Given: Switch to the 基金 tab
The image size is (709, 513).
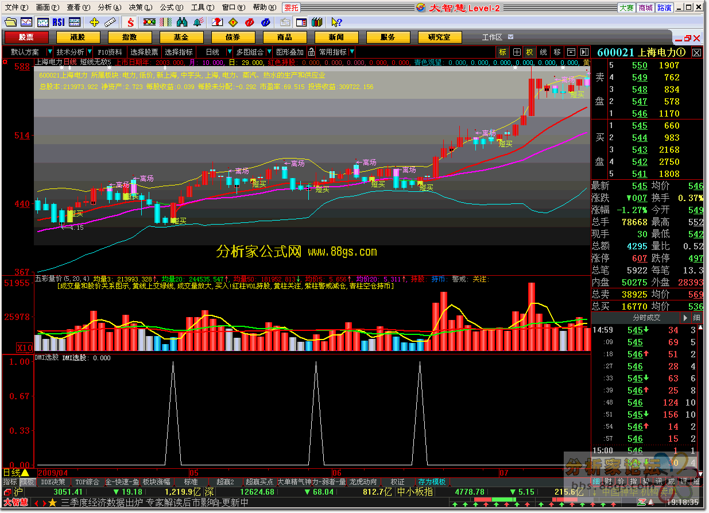Looking at the screenshot, I should pos(181,37).
